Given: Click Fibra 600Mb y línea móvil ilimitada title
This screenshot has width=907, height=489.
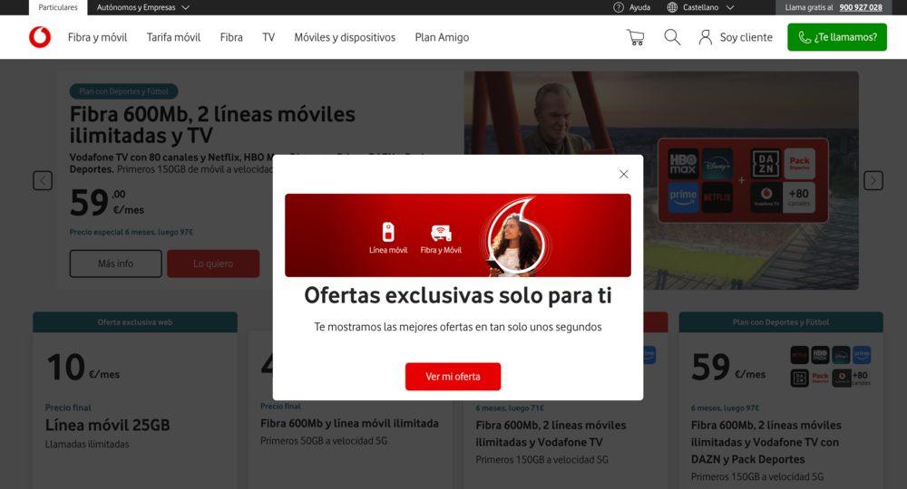Looking at the screenshot, I should (x=349, y=423).
